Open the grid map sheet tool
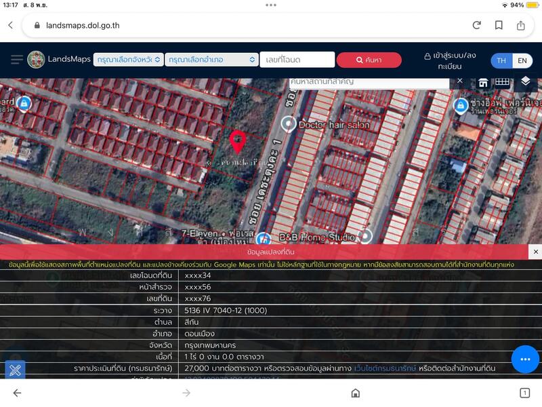This screenshot has width=542, height=407. click(x=502, y=82)
